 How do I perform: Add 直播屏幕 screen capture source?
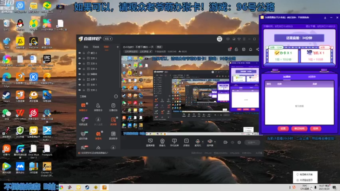pyautogui.click(x=150, y=143)
